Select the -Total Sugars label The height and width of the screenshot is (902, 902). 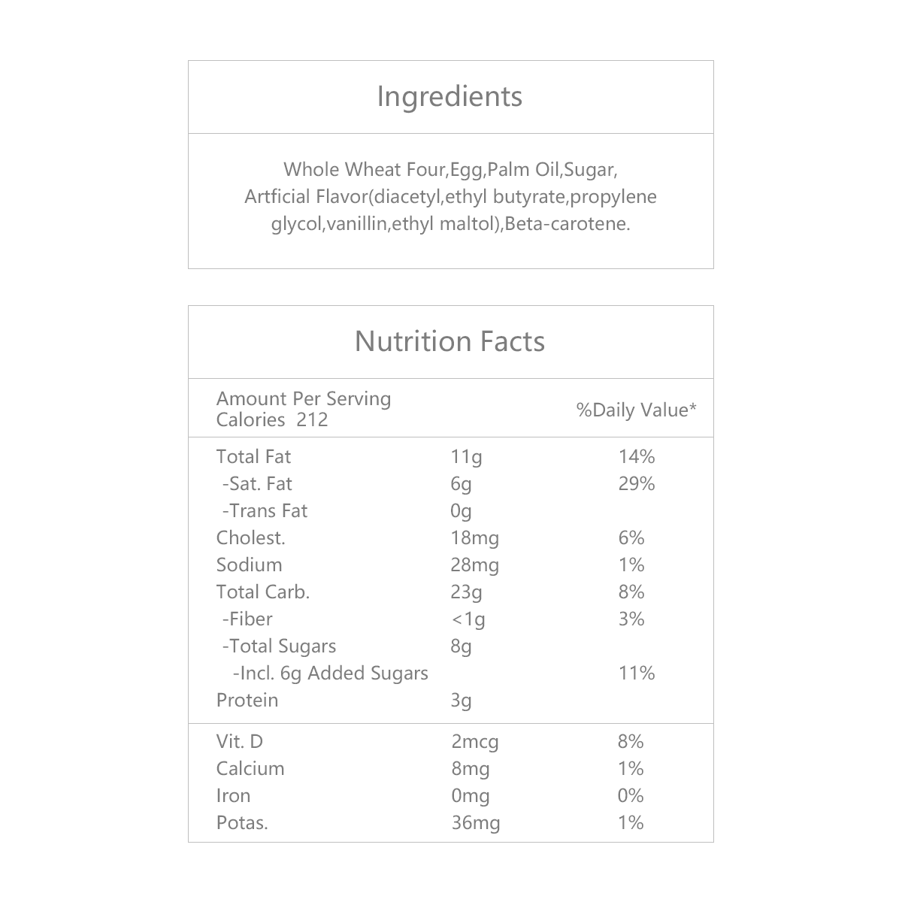click(279, 646)
